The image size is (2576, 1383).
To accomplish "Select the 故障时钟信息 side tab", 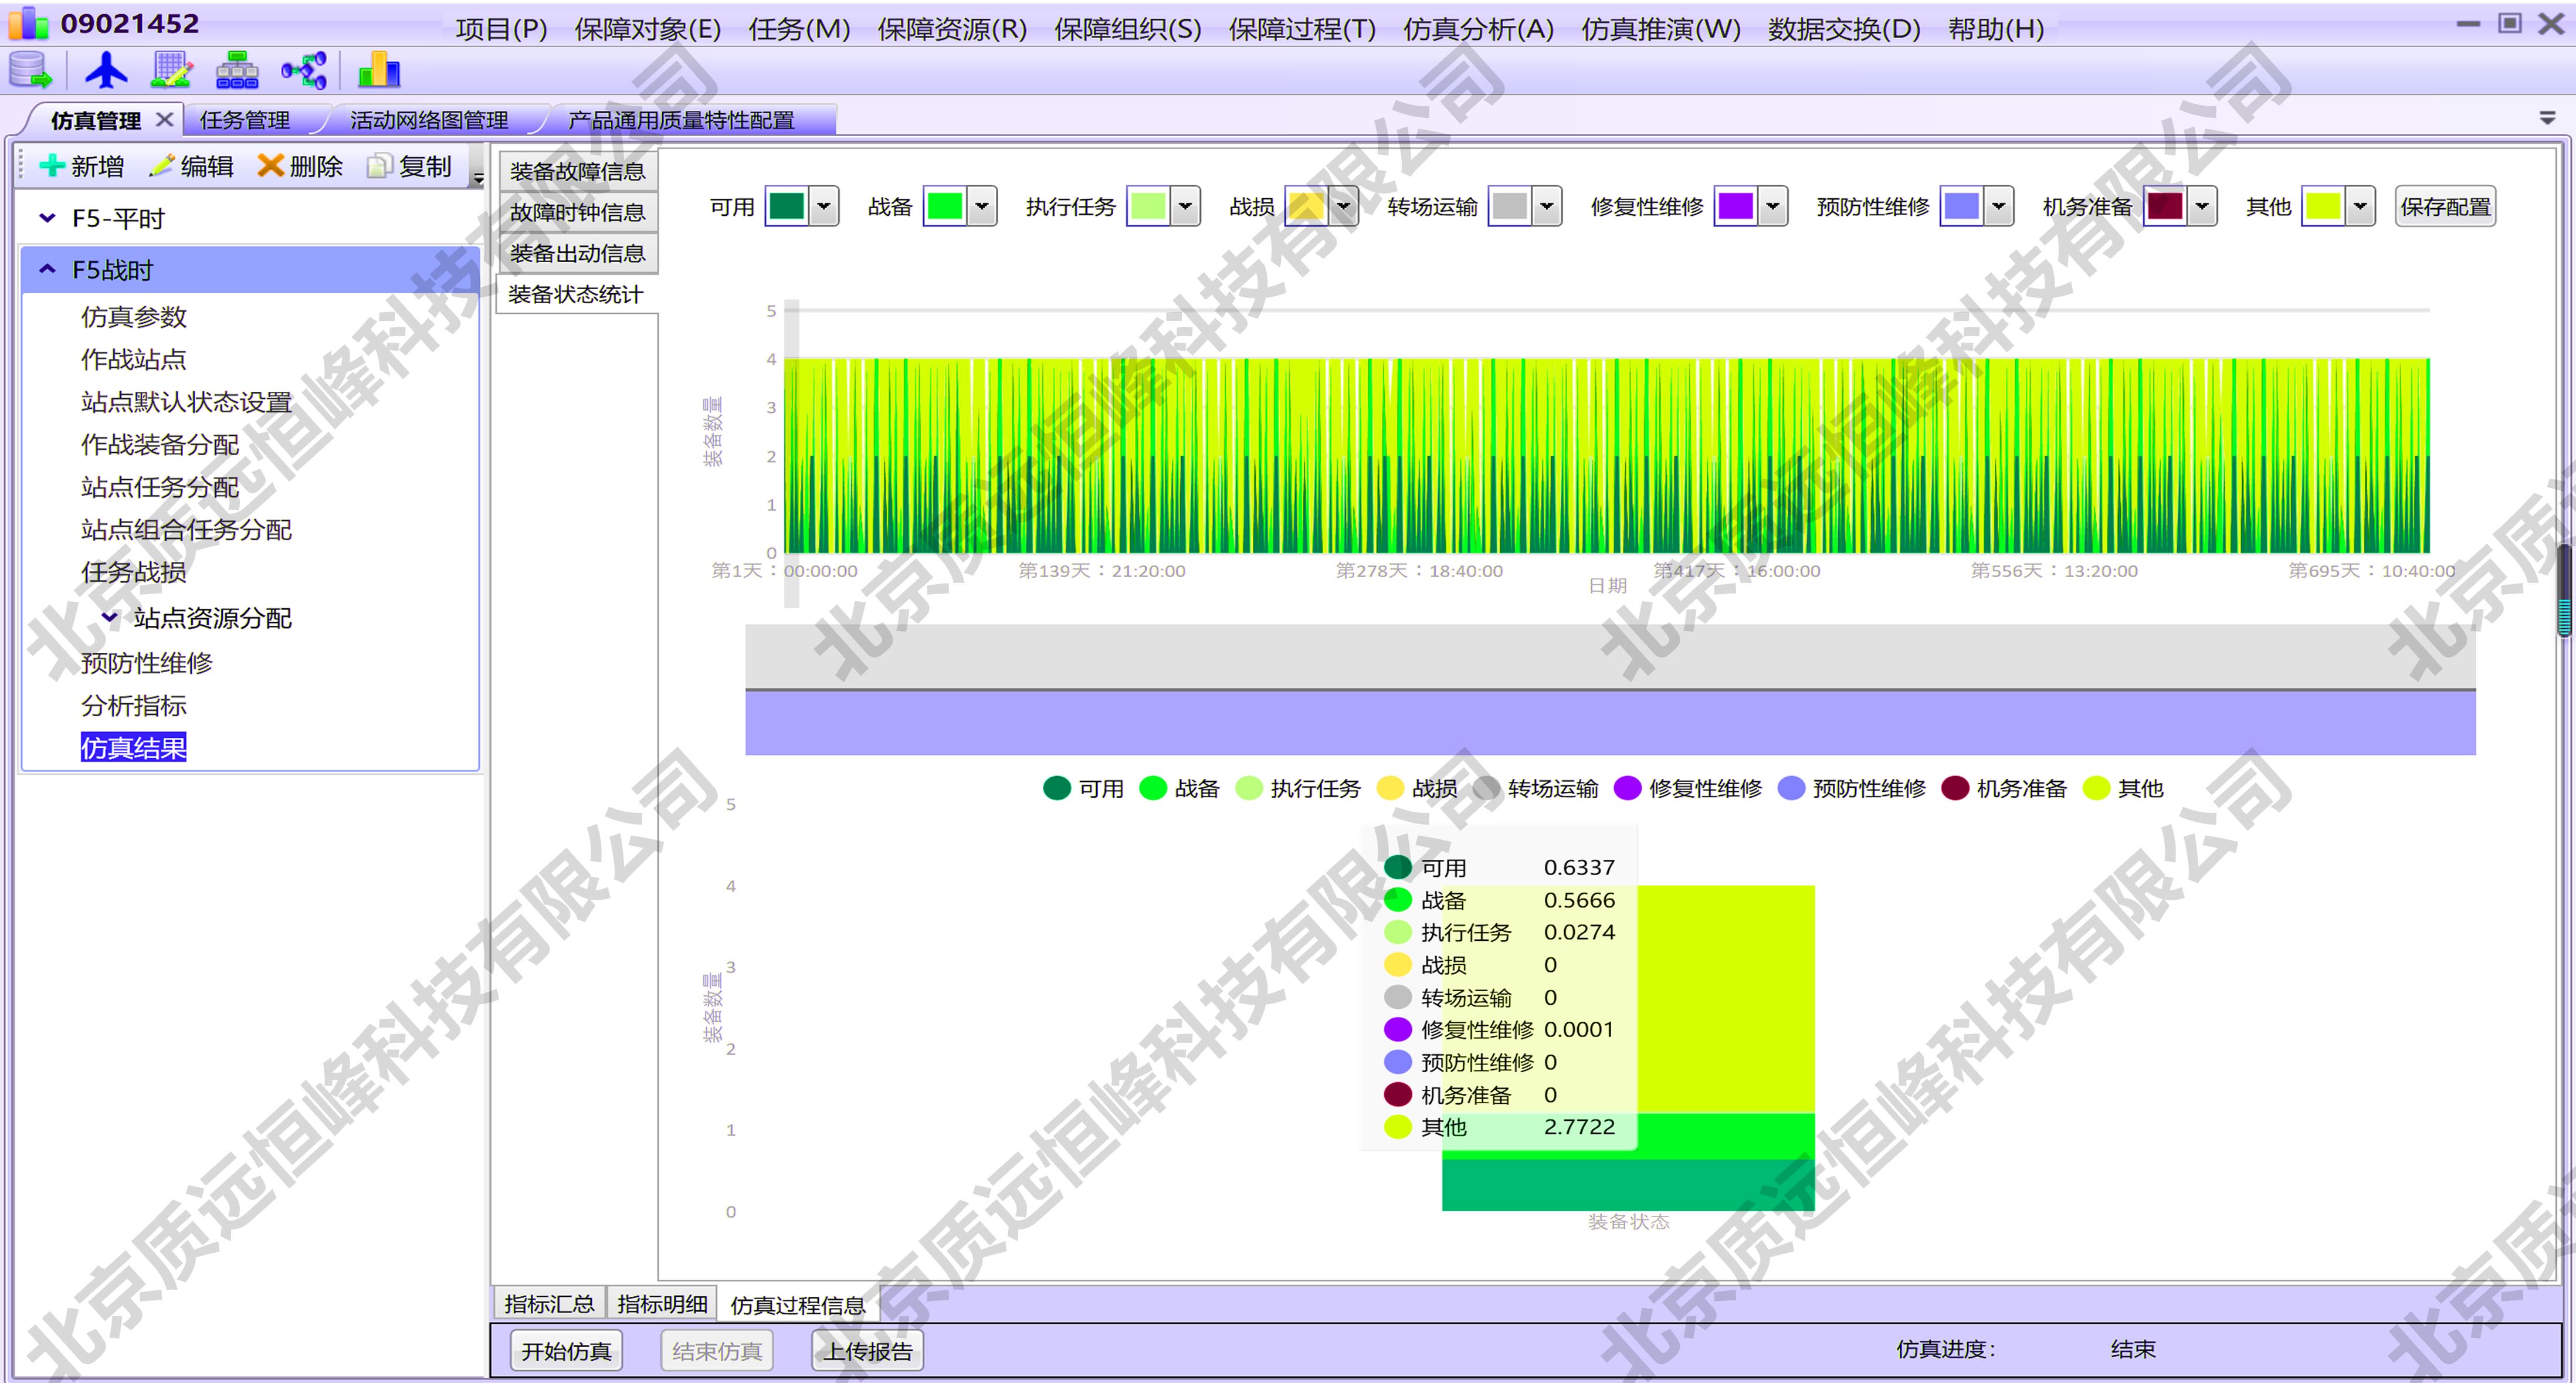I will click(x=578, y=212).
